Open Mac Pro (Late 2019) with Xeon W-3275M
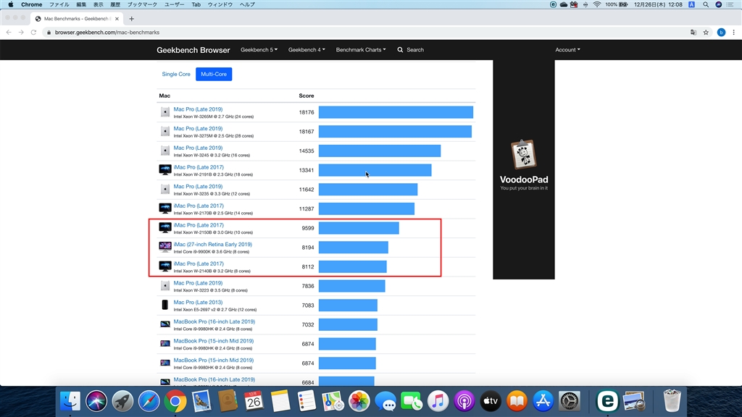742x417 pixels. click(198, 129)
